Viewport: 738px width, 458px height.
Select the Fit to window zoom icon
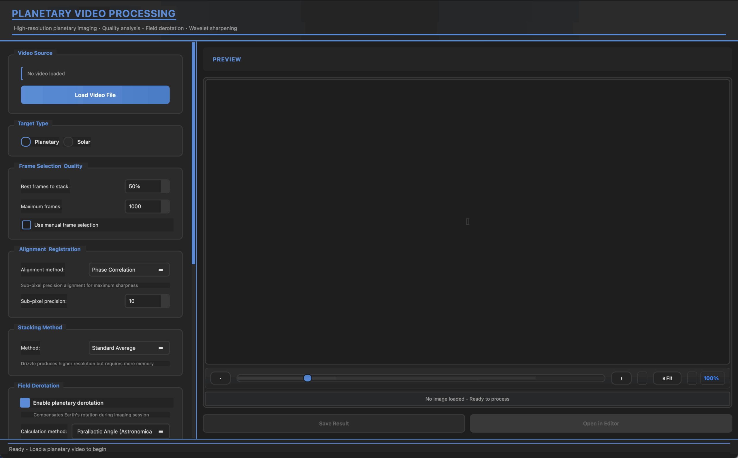point(667,378)
